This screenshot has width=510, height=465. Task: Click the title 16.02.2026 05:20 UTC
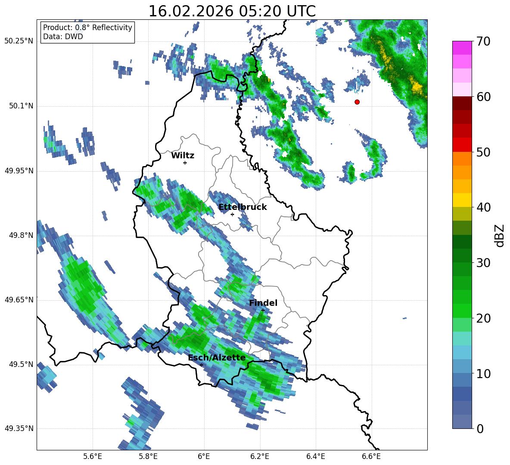232,11
